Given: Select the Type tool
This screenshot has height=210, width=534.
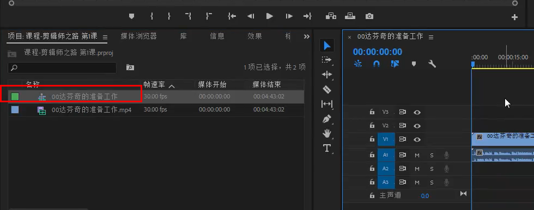Looking at the screenshot, I should click(x=326, y=148).
